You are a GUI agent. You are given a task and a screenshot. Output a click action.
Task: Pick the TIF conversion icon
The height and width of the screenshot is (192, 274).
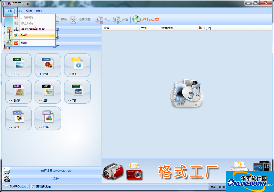[77, 91]
